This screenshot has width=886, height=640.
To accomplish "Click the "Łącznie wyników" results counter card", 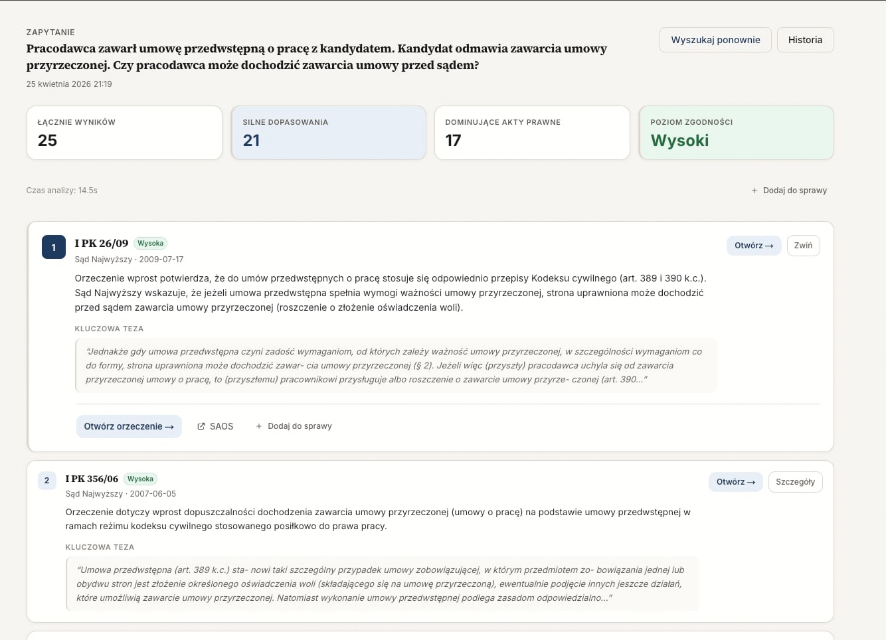I will (124, 132).
